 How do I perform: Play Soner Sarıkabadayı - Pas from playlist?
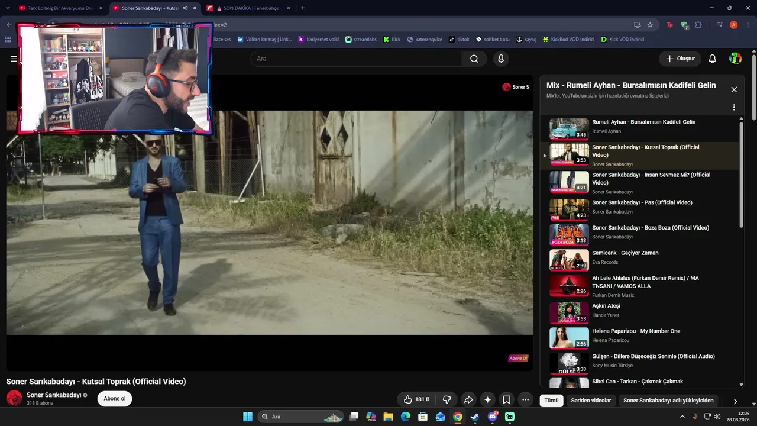click(x=639, y=209)
